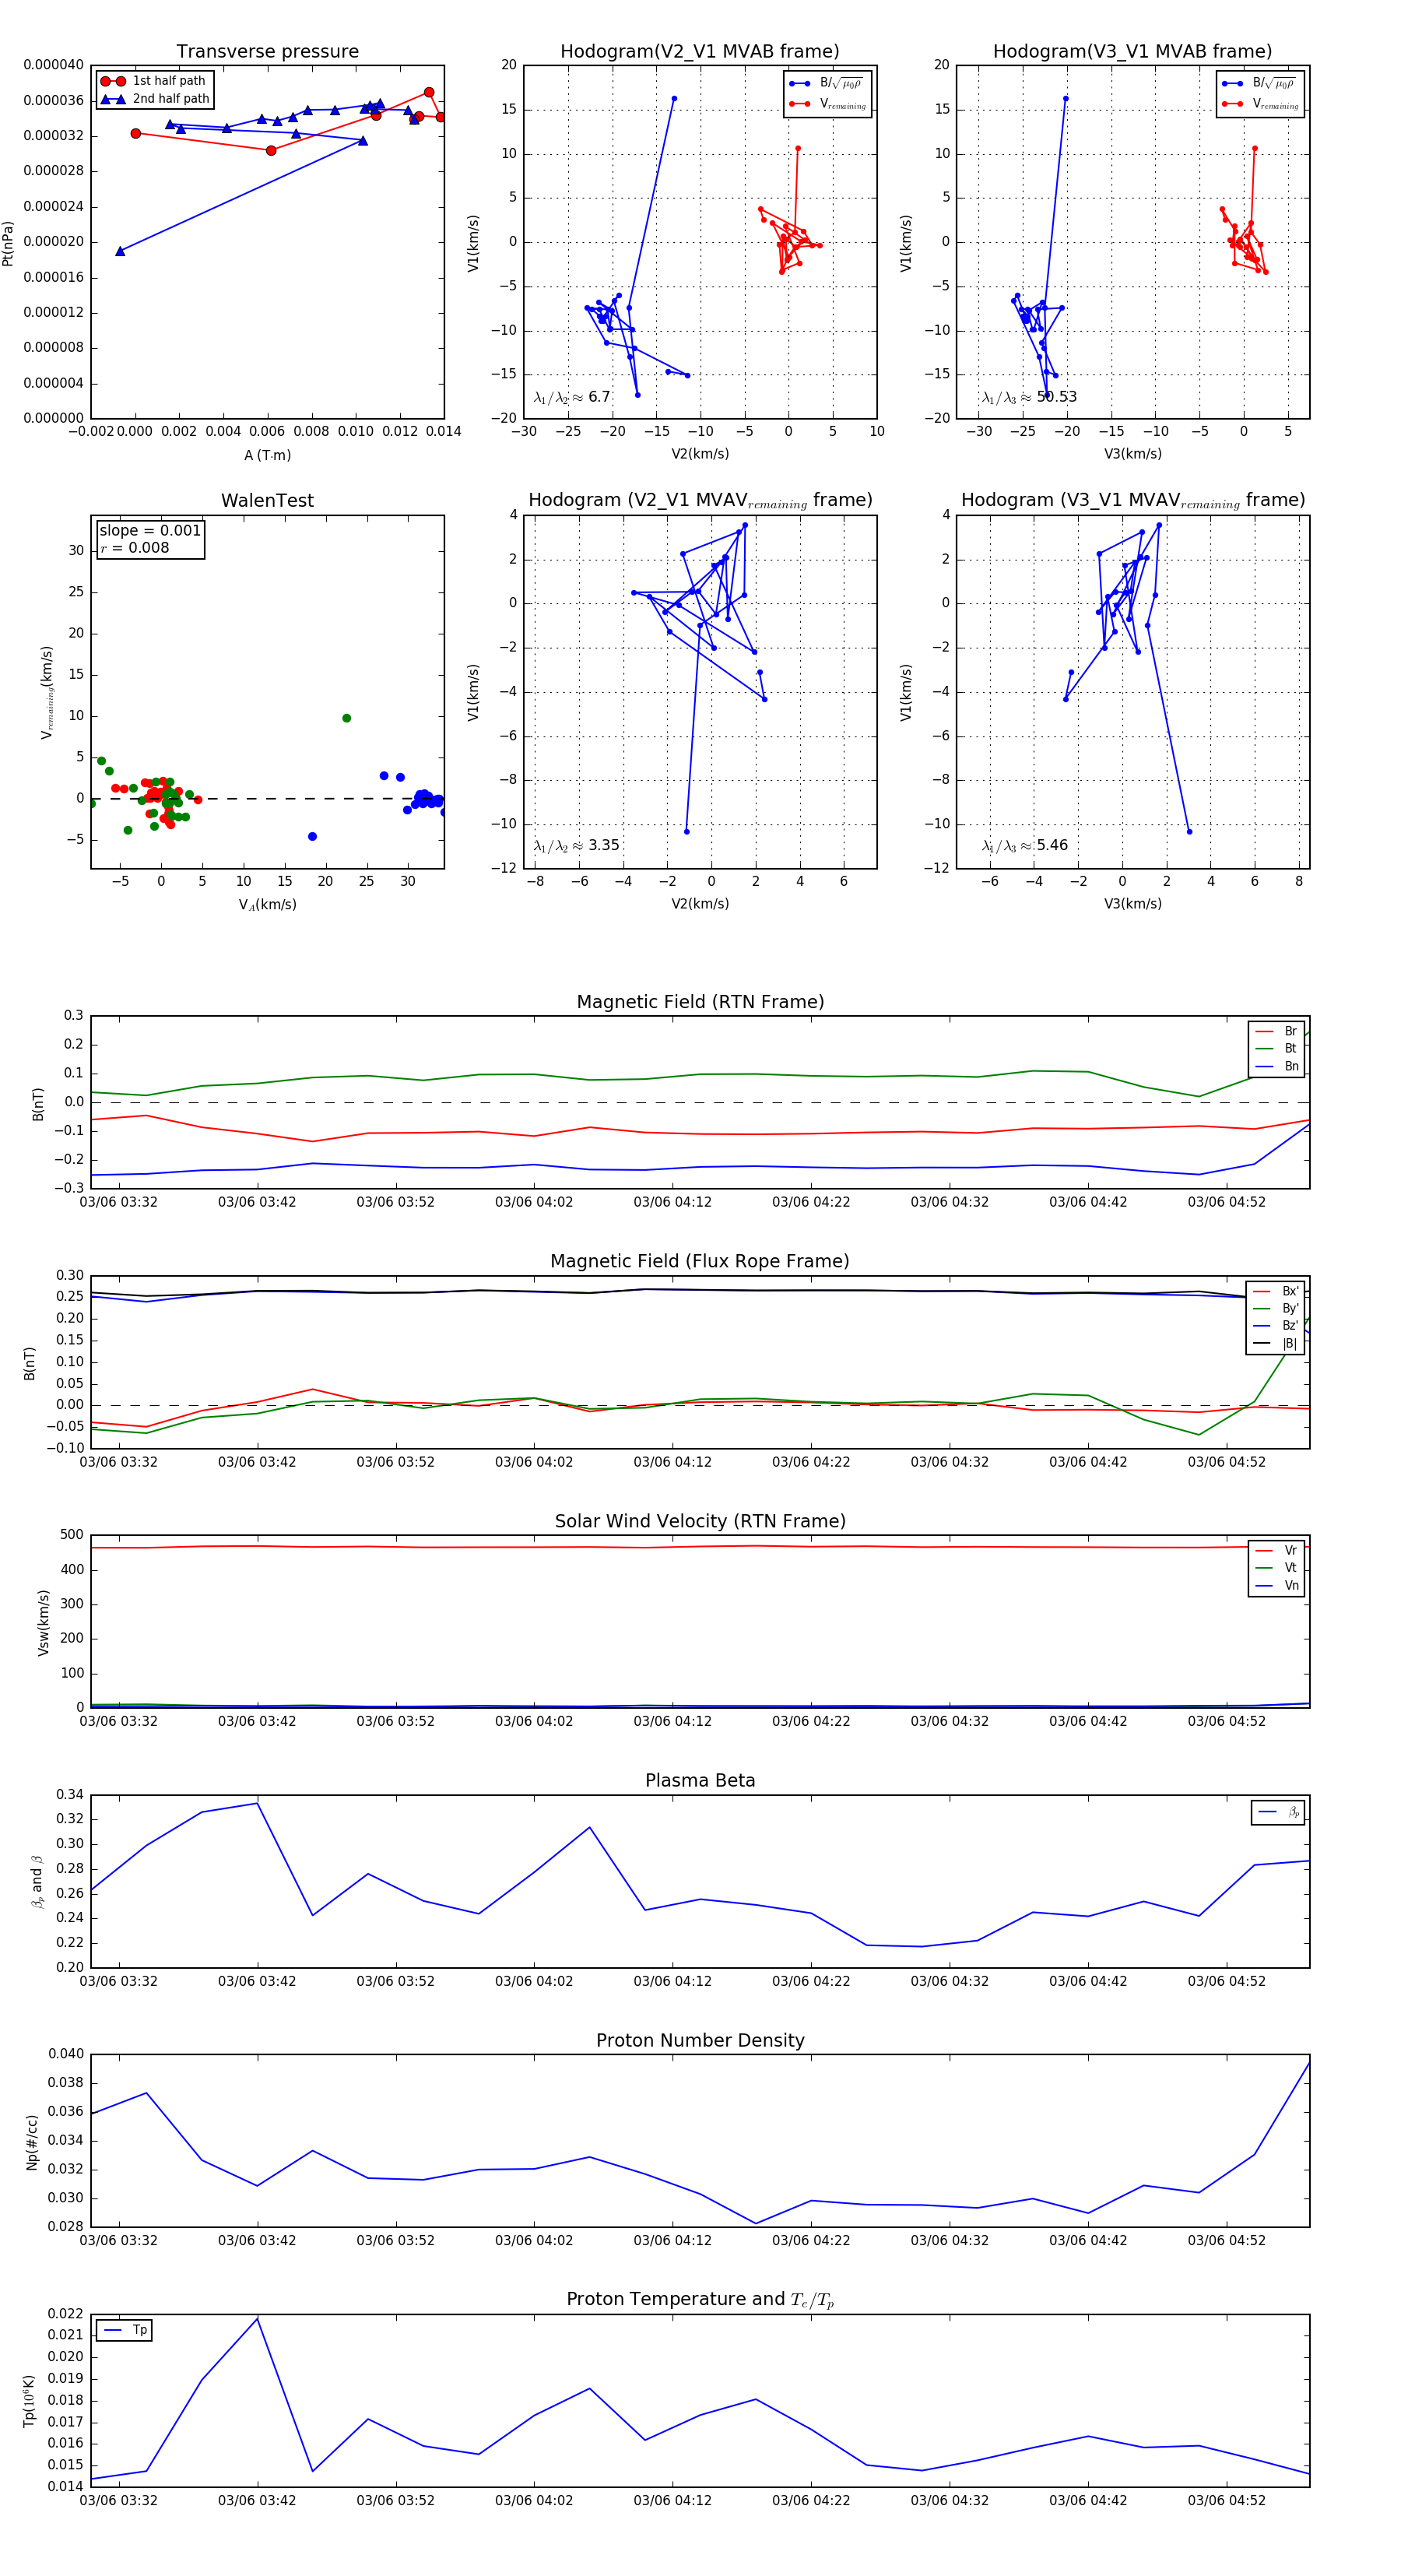Click the "A (T·m)" x-axis label
Viewport: 1401px width, 2569px height.
click(267, 455)
